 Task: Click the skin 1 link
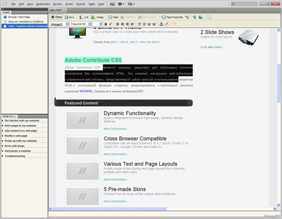pos(115,42)
